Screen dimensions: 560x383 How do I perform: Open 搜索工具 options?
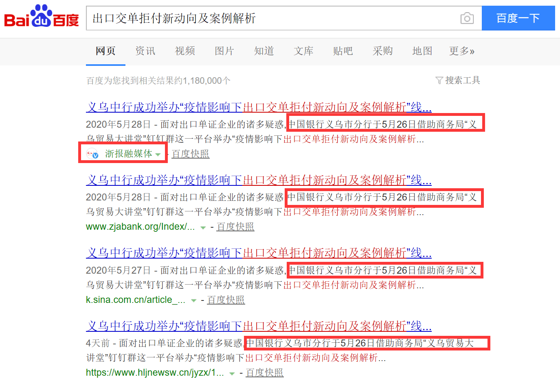click(463, 81)
